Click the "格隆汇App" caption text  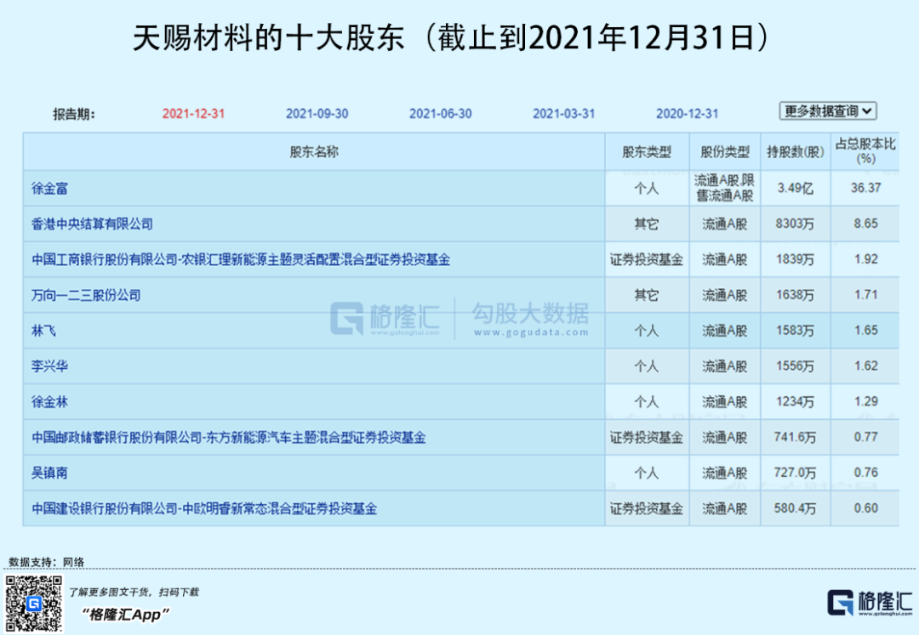(125, 615)
